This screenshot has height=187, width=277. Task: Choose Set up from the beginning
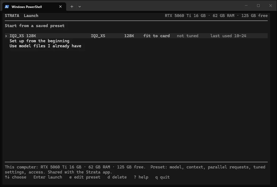tap(39, 41)
